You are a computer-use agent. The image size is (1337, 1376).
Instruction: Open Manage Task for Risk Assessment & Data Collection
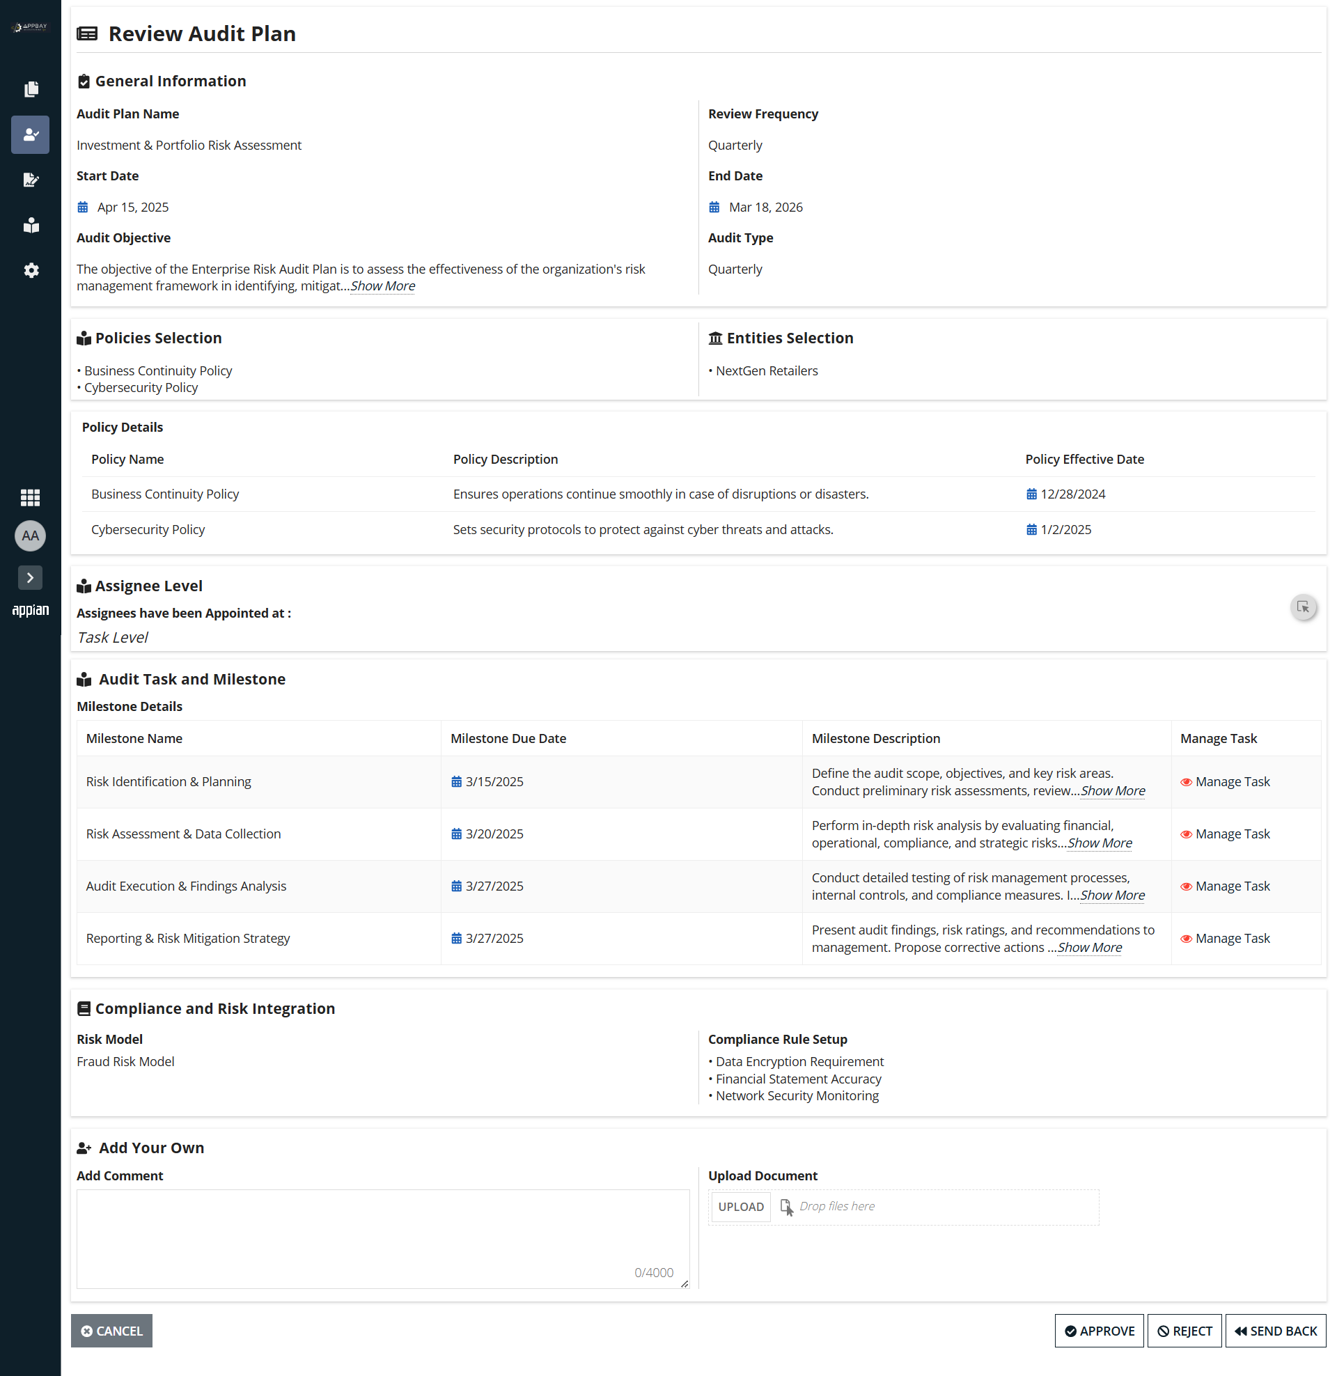[1226, 834]
